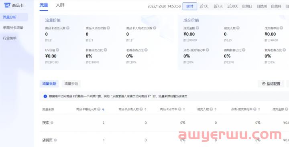Select the 自然月 time range
This screenshot has height=147, width=289.
tap(276, 6)
